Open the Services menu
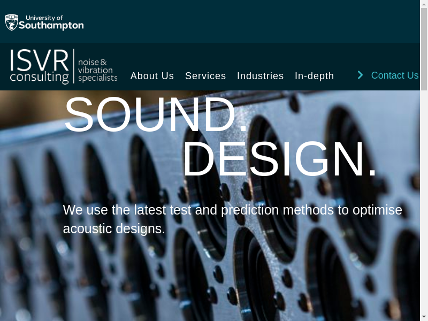Viewport: 428px width, 321px height. (205, 76)
